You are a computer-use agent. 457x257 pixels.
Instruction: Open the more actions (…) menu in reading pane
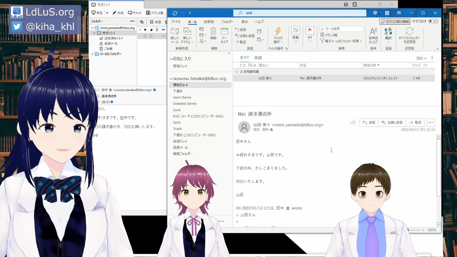(430, 123)
